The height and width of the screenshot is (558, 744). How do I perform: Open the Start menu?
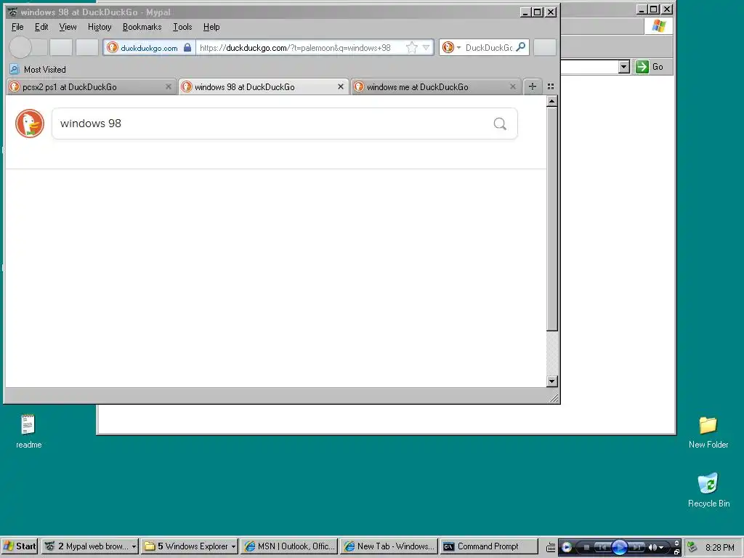[20, 546]
